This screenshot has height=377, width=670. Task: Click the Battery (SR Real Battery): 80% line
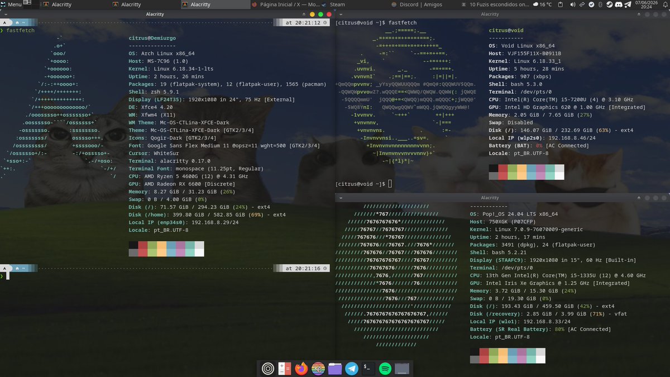540,329
